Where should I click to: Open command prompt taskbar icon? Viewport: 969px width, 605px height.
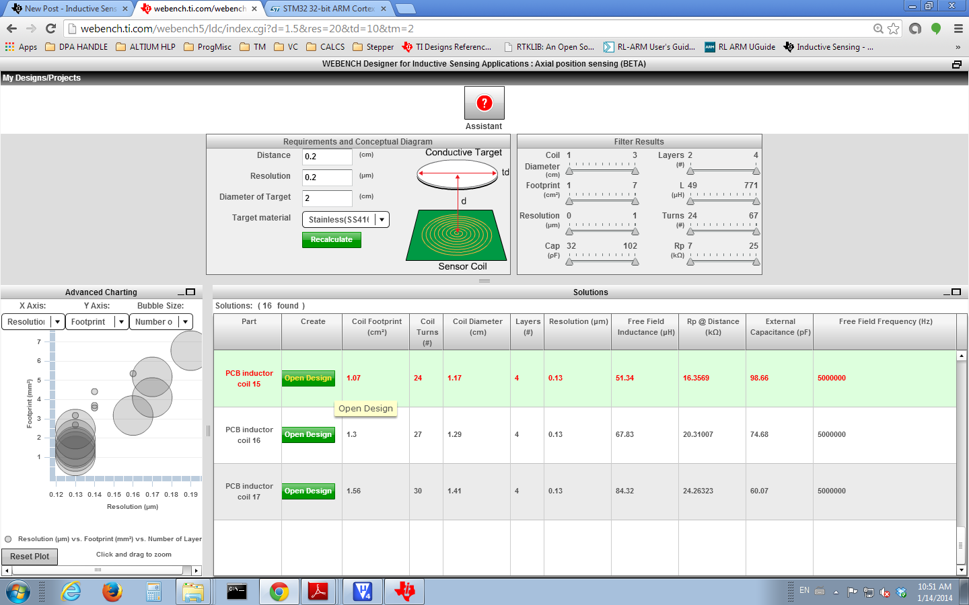(x=237, y=592)
